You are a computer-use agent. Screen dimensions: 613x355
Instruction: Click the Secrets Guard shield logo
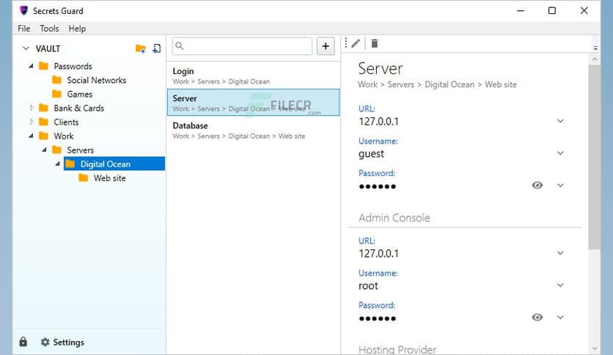click(23, 10)
